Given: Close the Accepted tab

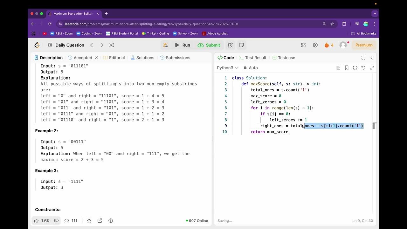Looking at the screenshot, I should tap(96, 58).
